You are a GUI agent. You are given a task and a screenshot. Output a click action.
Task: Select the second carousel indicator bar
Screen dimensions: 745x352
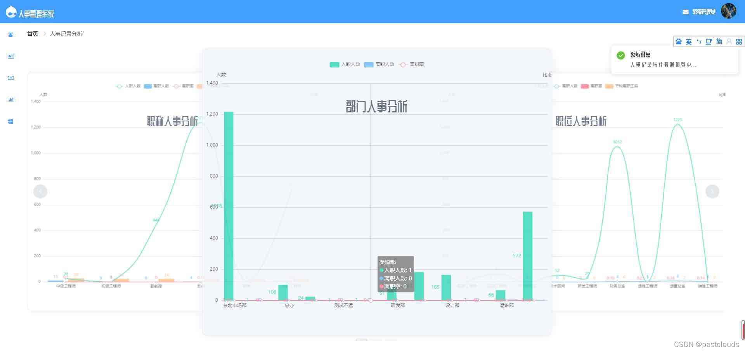pyautogui.click(x=376, y=340)
